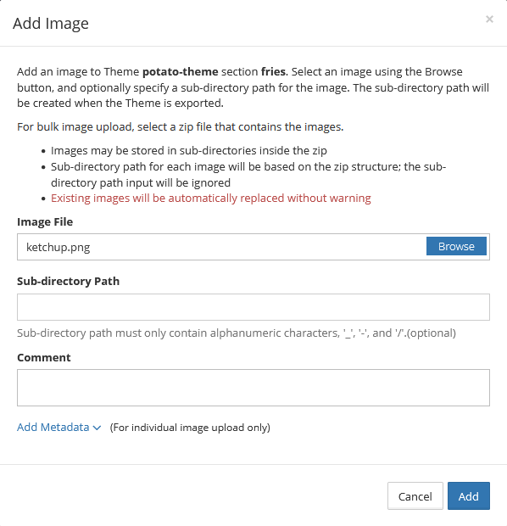Screen dimensions: 507x526
Task: Click the red existing images warning text
Action: click(x=210, y=199)
